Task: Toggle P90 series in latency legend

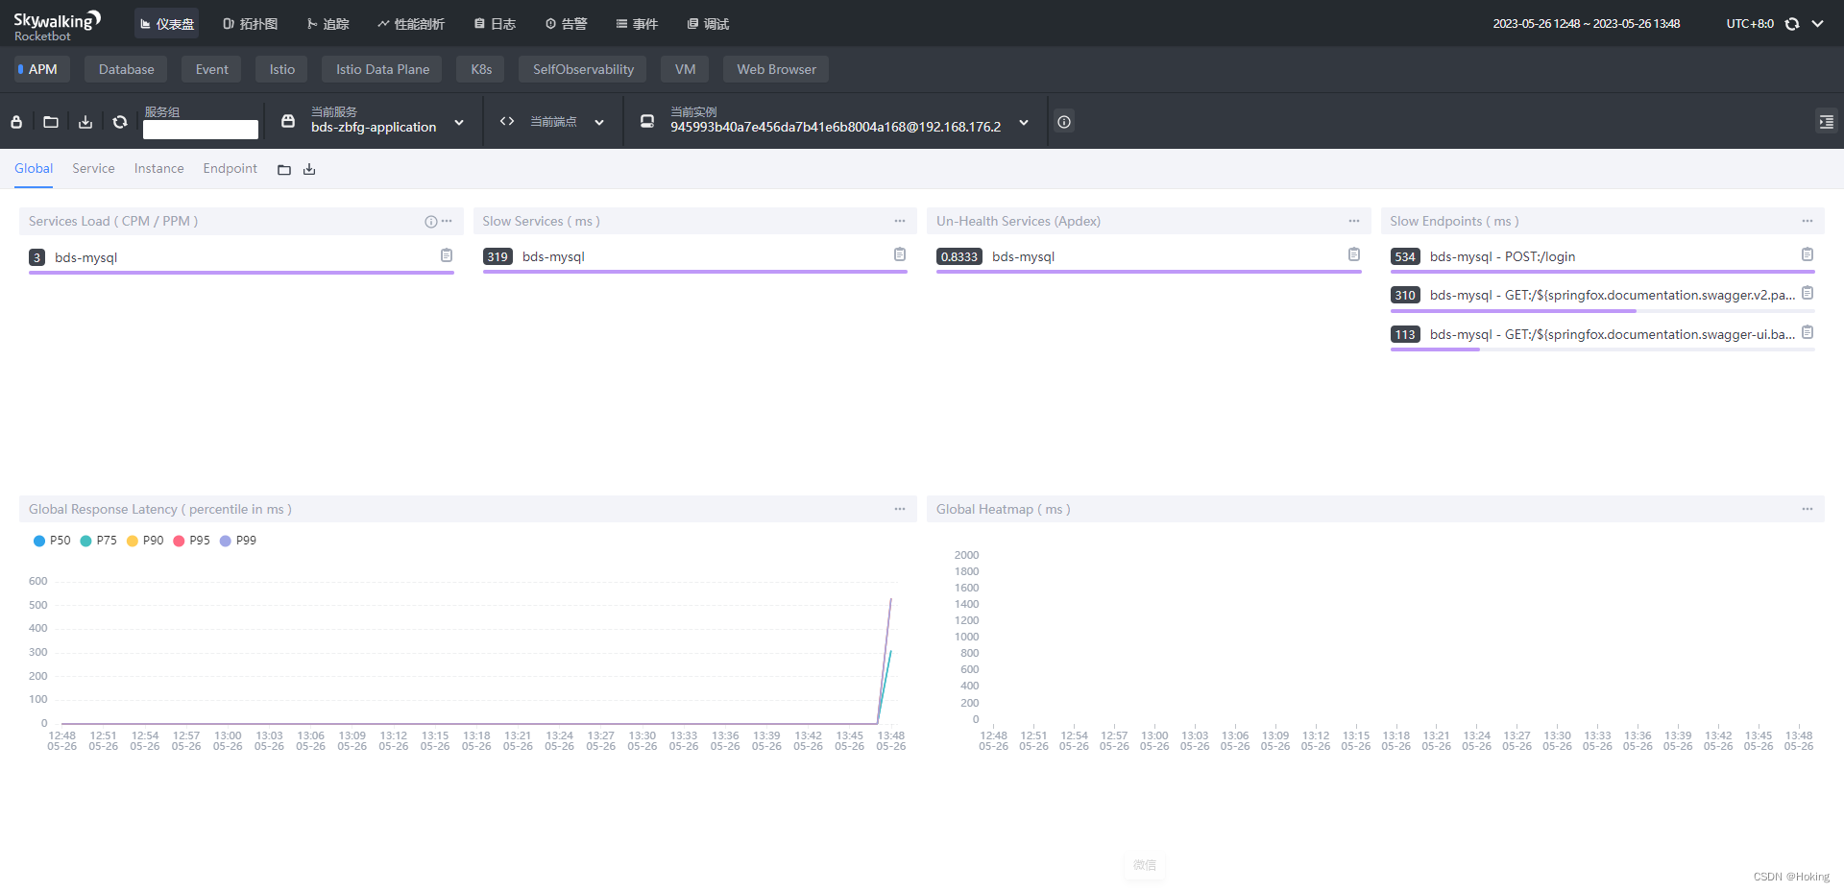Action: pos(145,541)
